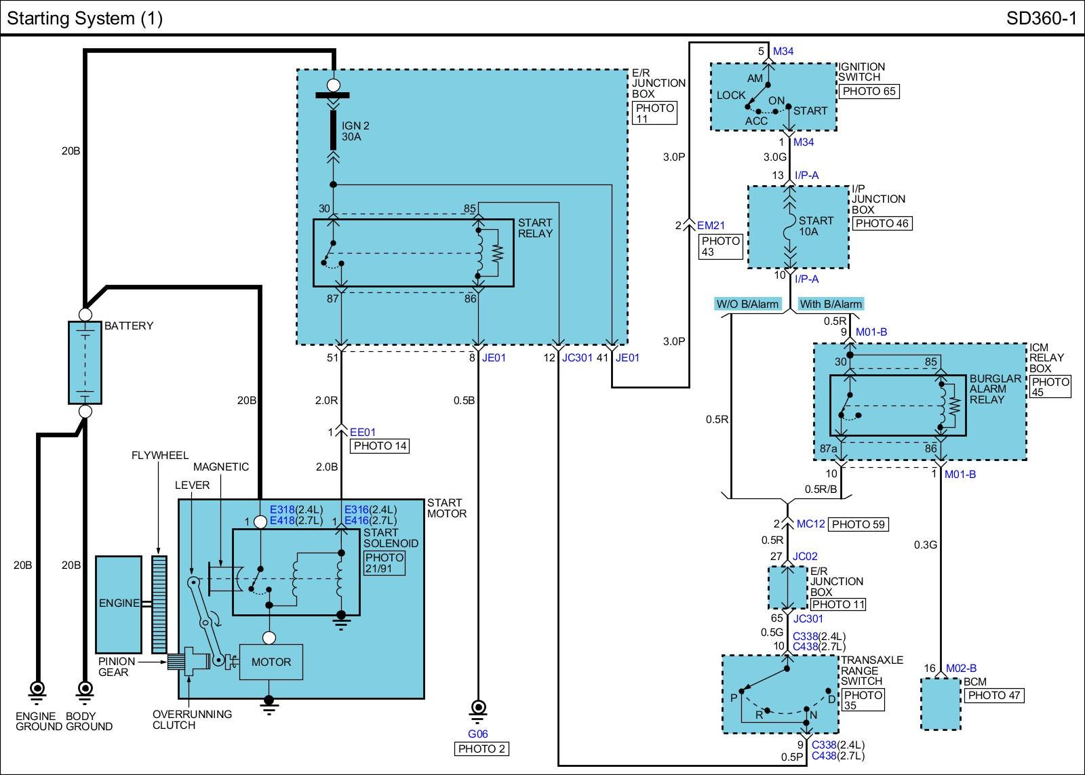The height and width of the screenshot is (775, 1085).
Task: Select the MOTOR box in start motor
Action: pyautogui.click(x=271, y=662)
